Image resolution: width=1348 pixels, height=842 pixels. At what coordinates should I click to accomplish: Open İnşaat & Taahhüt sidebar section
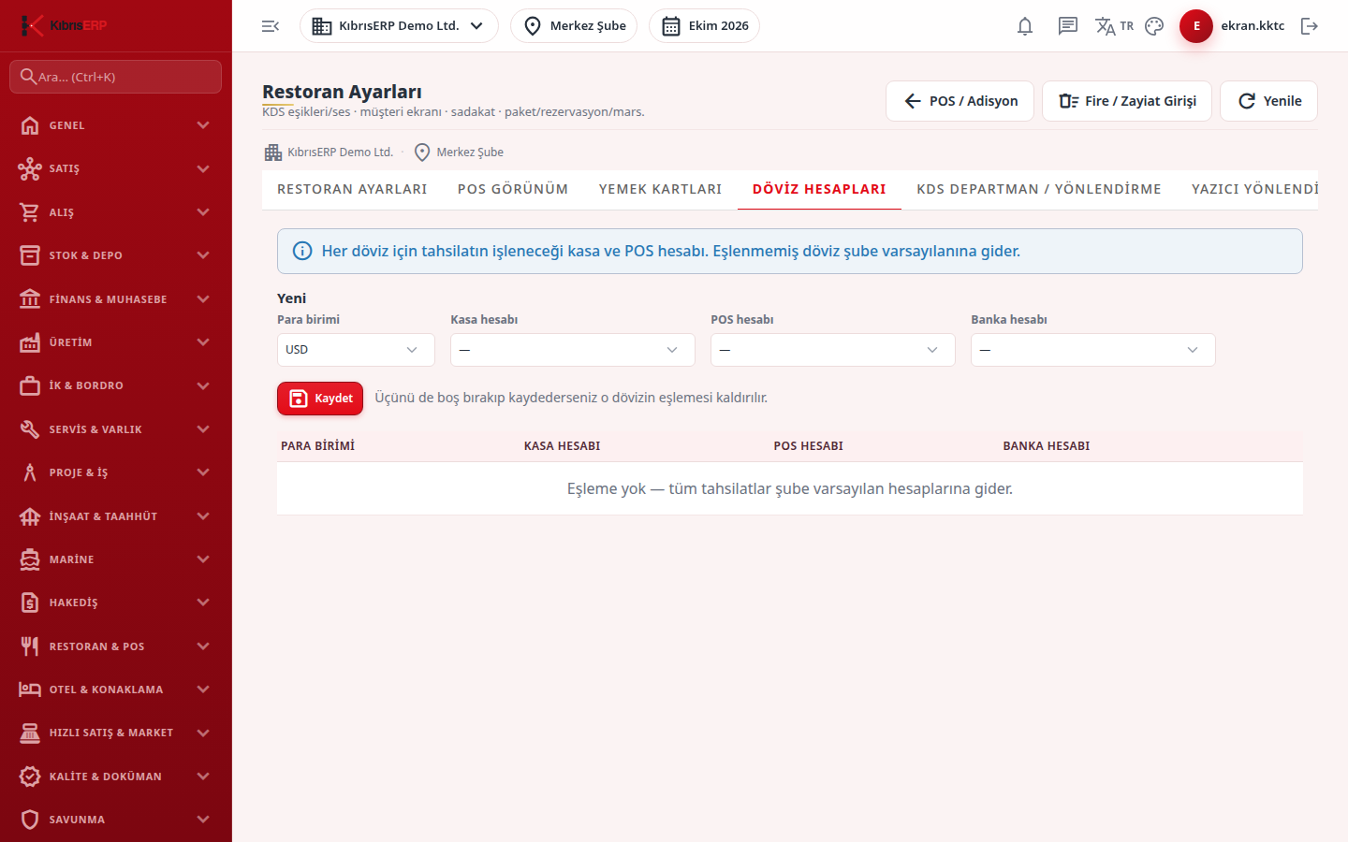116,516
